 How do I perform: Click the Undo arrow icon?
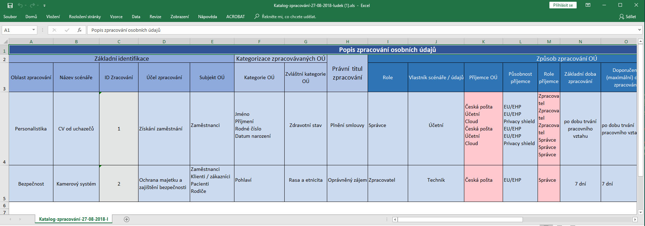pyautogui.click(x=20, y=6)
